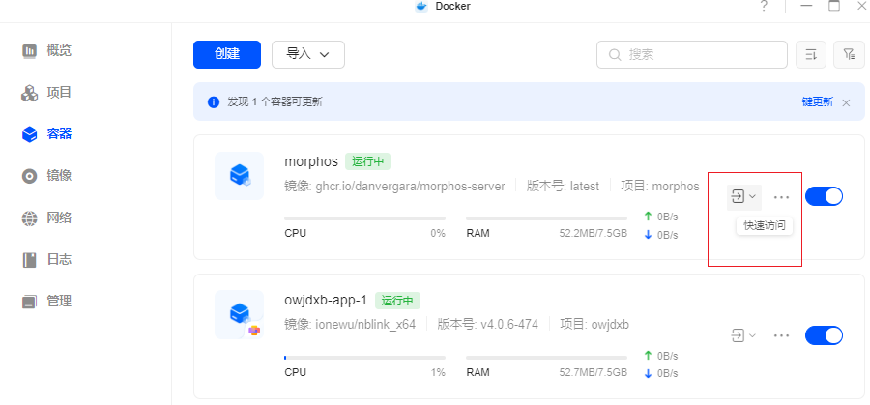Click the morphos container icon

pyautogui.click(x=240, y=175)
